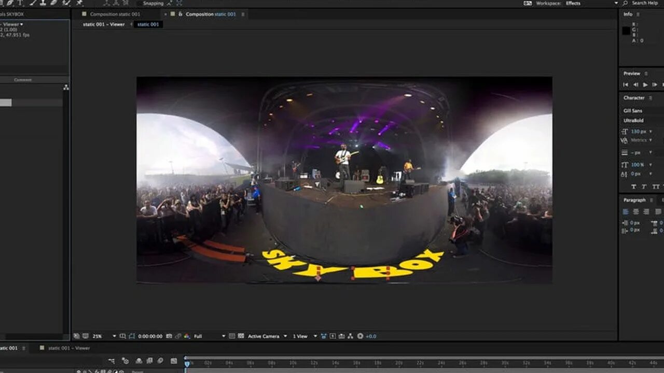Set paragraph alignment to left
Screen dimensions: 664x373
pyautogui.click(x=626, y=211)
